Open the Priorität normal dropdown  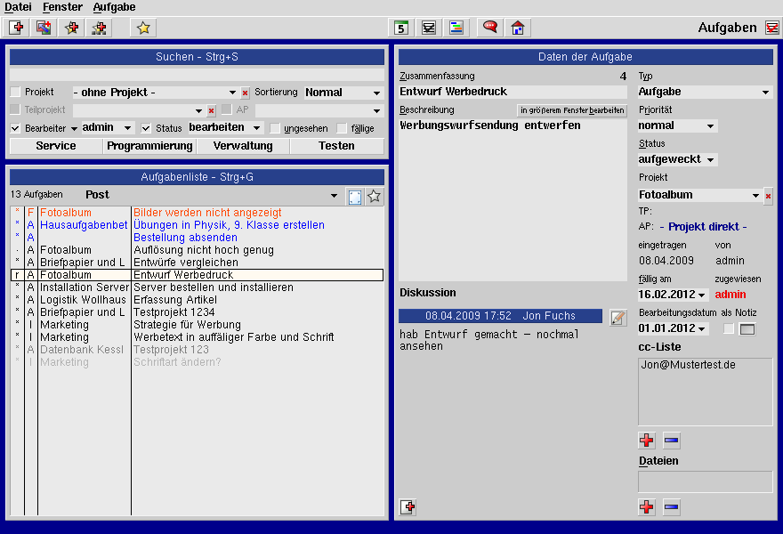(676, 125)
